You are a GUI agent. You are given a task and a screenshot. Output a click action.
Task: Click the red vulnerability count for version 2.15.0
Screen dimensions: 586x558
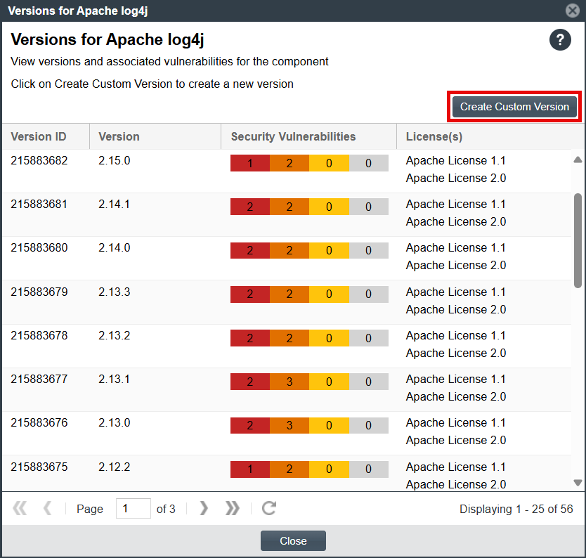pyautogui.click(x=250, y=163)
